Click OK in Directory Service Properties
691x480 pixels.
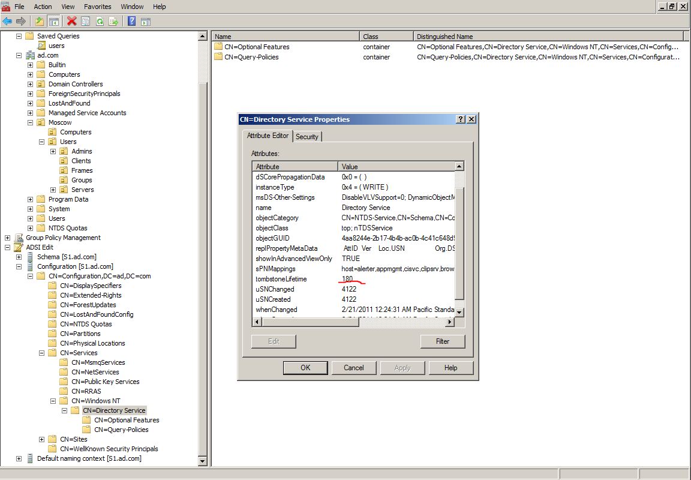click(305, 368)
